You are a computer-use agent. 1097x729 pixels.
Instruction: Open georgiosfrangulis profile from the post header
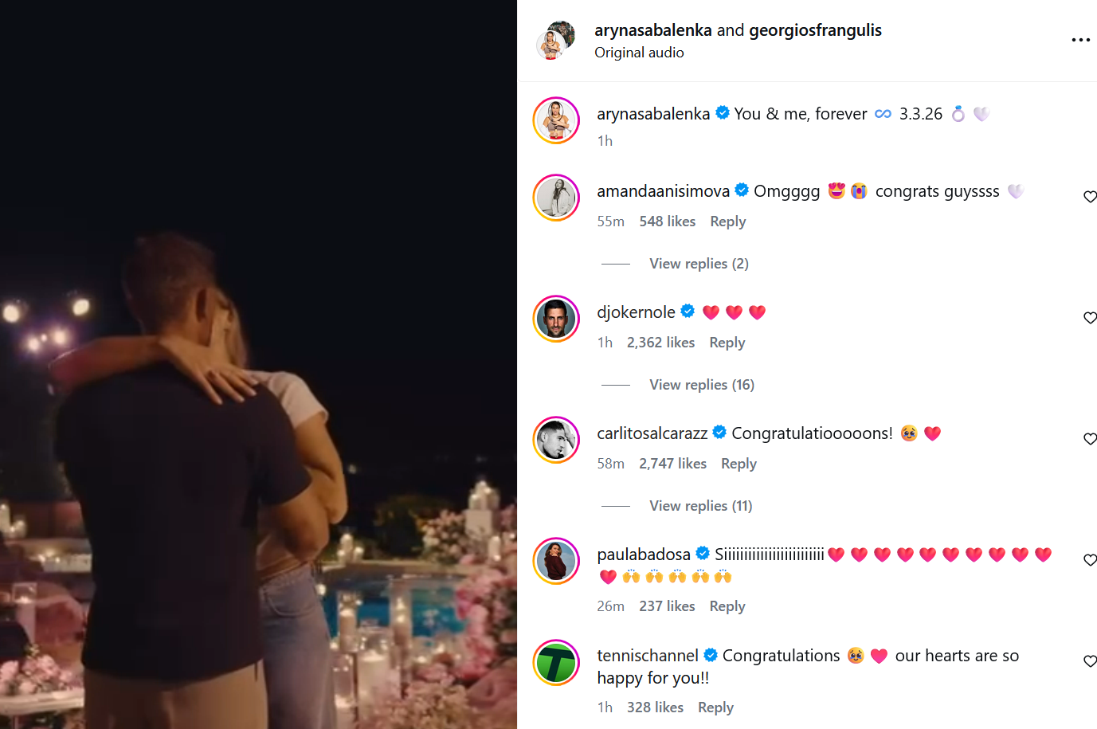pyautogui.click(x=815, y=30)
